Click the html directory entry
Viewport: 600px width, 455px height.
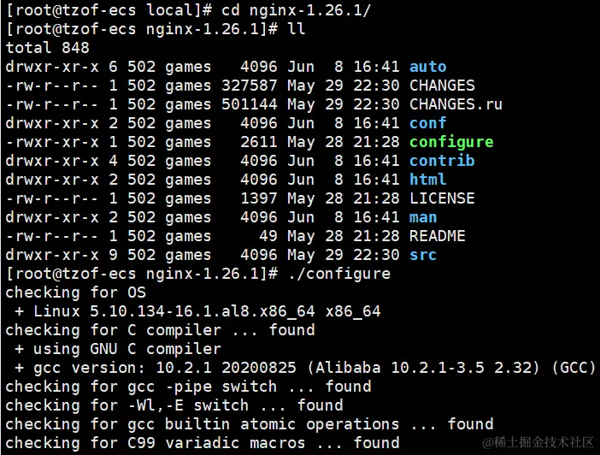(428, 180)
